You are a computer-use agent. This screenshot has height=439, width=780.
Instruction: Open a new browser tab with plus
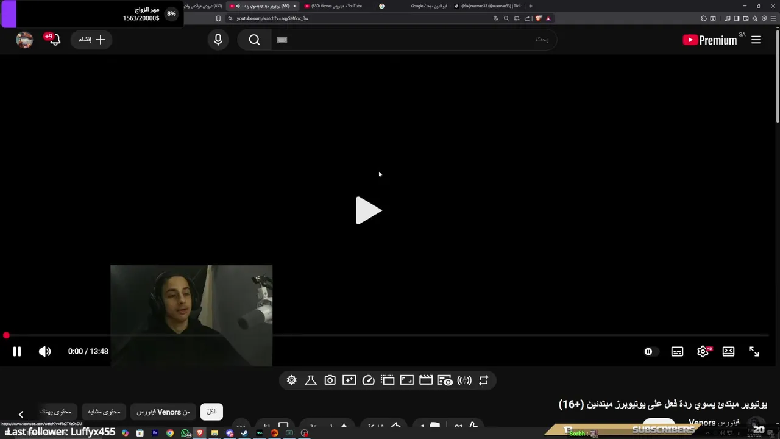pyautogui.click(x=530, y=6)
